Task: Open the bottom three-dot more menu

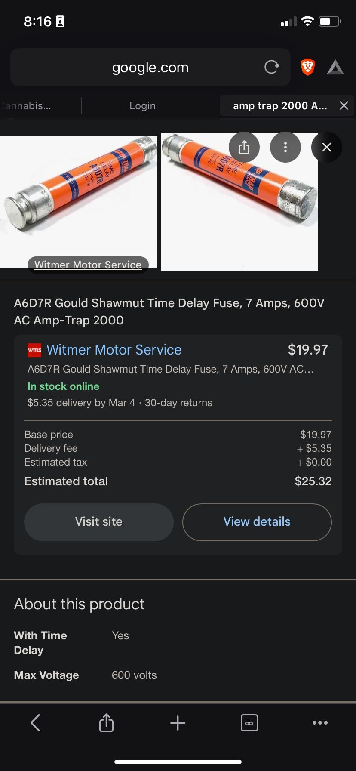Action: point(320,723)
